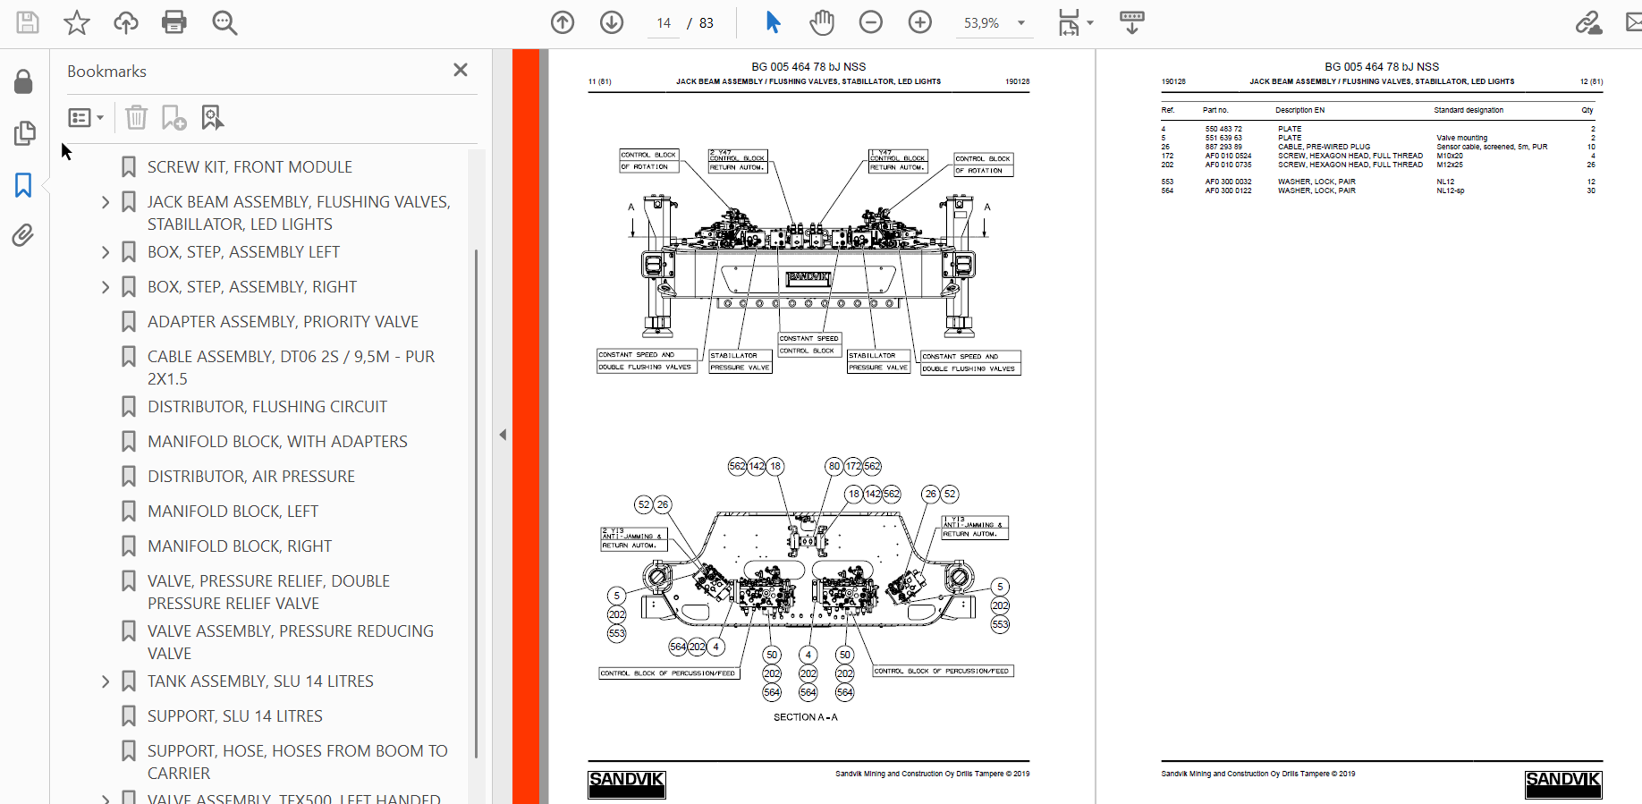
Task: Go to previous page arrow
Action: [563, 22]
